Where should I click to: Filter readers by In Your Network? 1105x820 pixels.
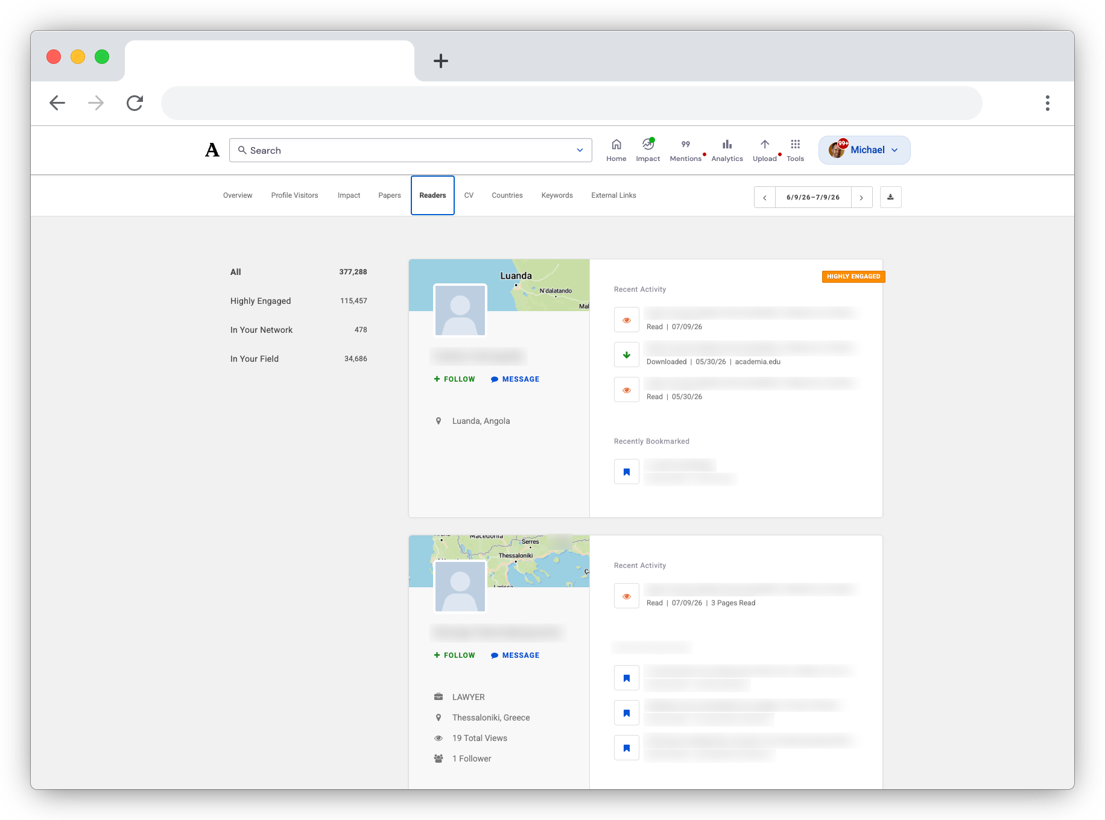click(299, 330)
